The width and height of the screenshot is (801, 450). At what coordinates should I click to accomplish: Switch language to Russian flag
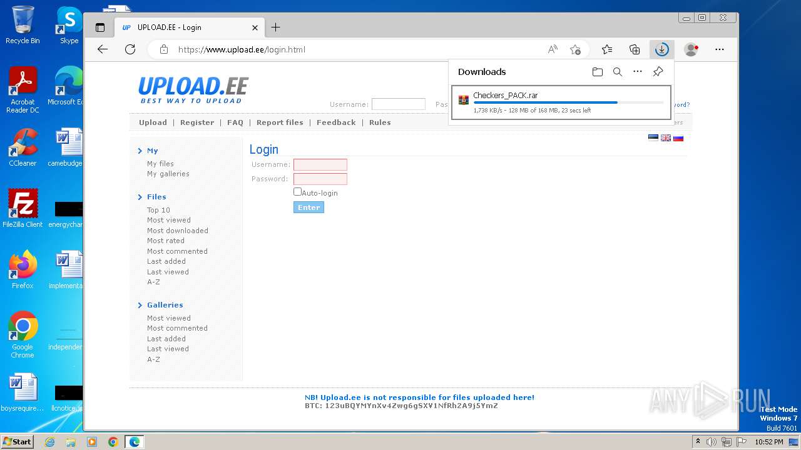(x=678, y=138)
